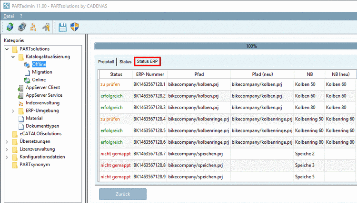The height and width of the screenshot is (203, 357).
Task: Click the Offline node icon
Action: coord(27,65)
